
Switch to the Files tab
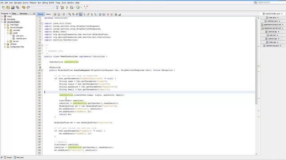pos(14,14)
